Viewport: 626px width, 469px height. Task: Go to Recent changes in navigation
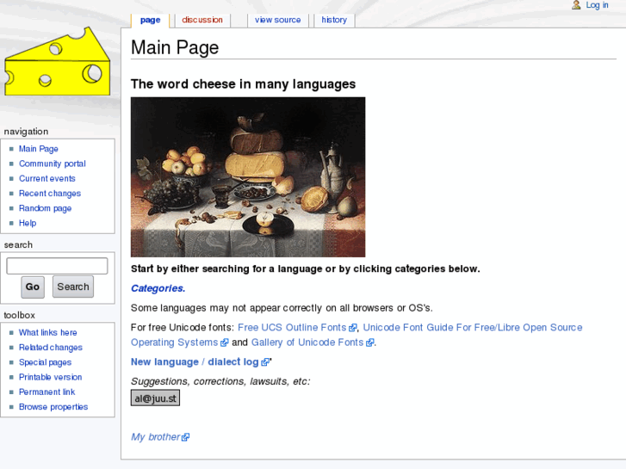tap(50, 194)
